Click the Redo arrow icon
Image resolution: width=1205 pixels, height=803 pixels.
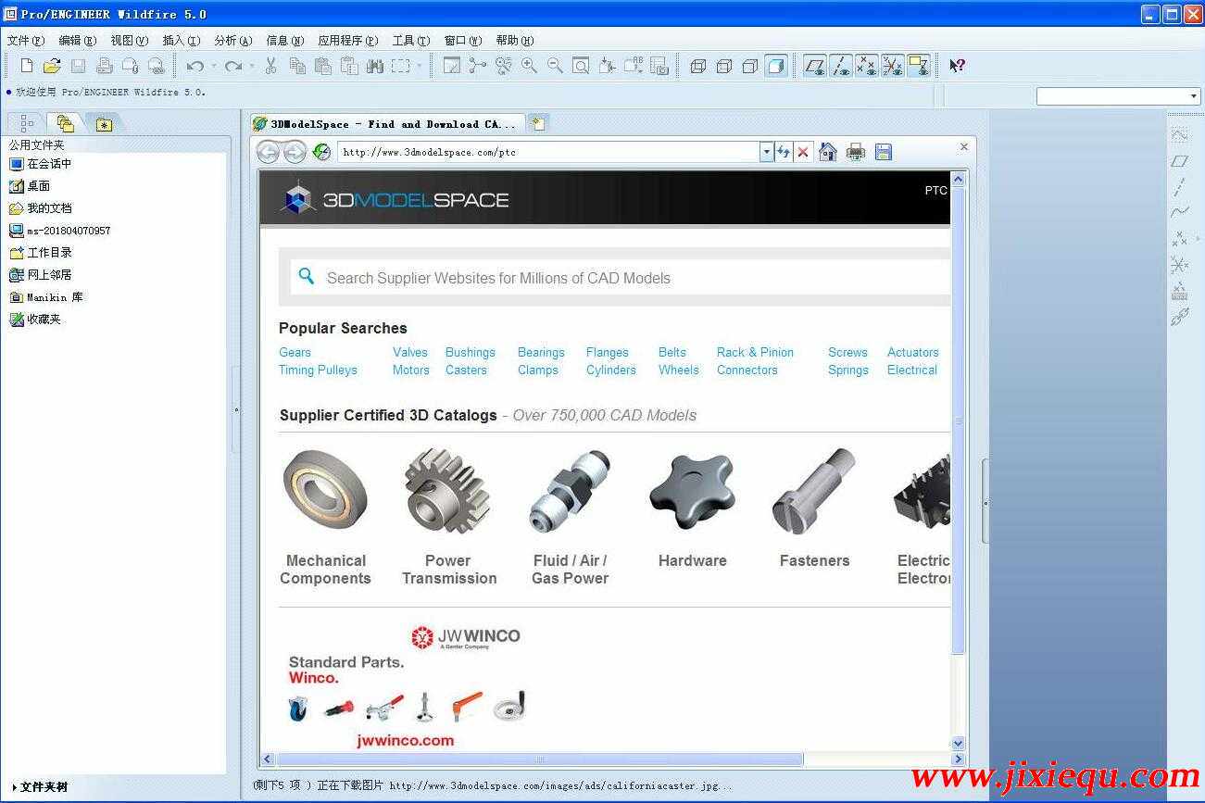click(233, 66)
